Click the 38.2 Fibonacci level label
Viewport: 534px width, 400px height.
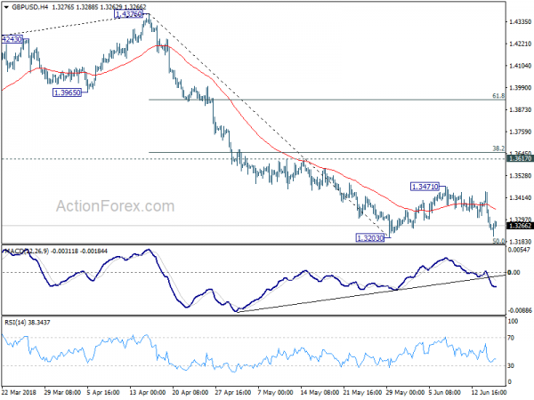(x=498, y=148)
